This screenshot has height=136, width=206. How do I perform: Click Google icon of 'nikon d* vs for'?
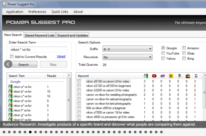[10, 101]
